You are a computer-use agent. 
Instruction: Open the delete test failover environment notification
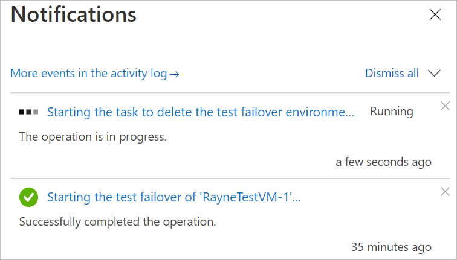[201, 112]
